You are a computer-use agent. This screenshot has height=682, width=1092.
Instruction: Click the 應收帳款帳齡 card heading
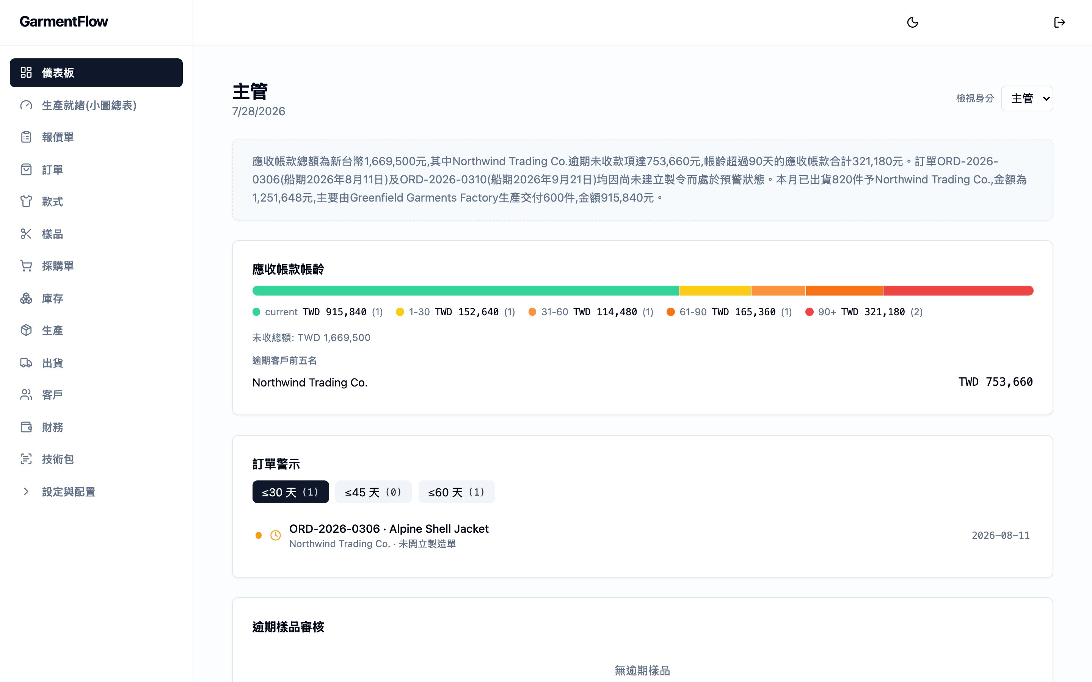[288, 269]
